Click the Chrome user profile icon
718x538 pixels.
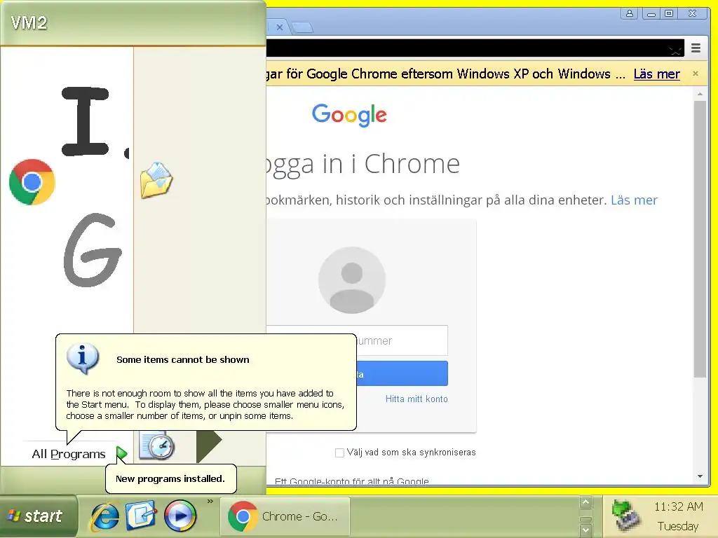pyautogui.click(x=630, y=13)
